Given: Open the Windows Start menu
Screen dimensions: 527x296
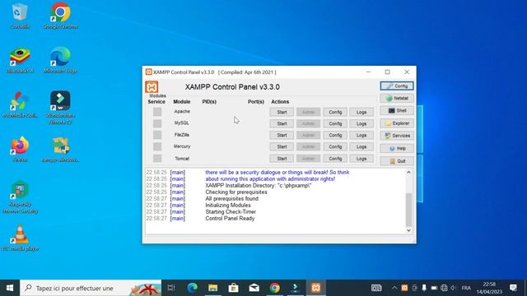Looking at the screenshot, I should 10,288.
